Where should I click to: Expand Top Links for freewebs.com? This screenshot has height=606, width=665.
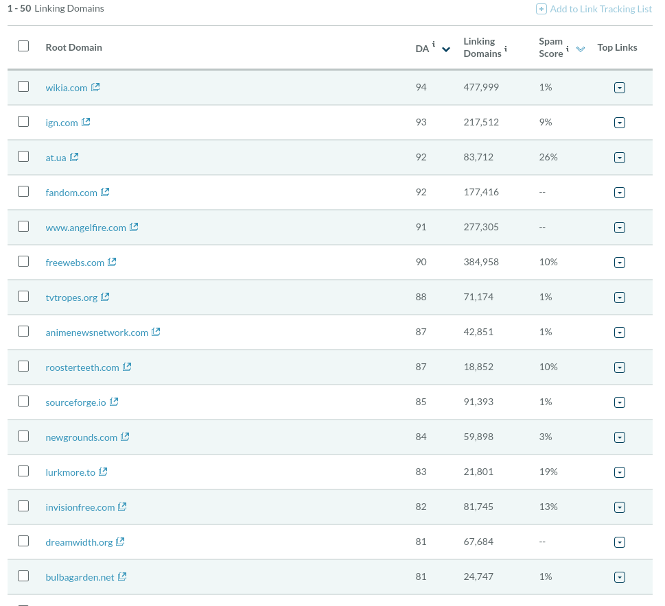(620, 263)
